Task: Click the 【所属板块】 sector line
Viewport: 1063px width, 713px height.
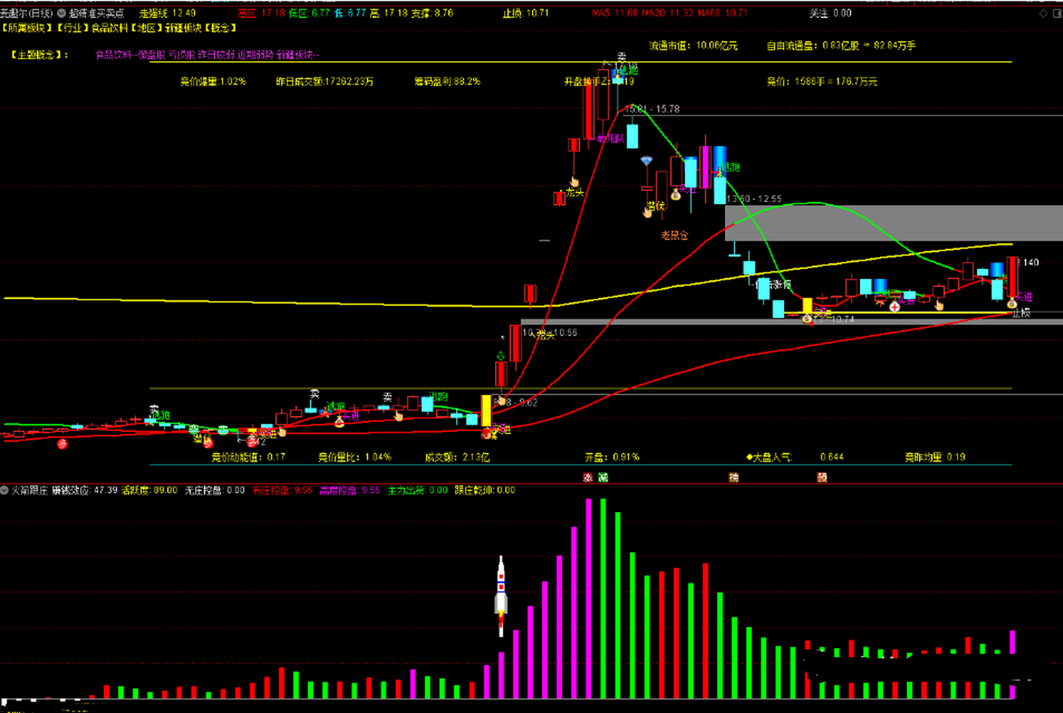Action: [119, 28]
